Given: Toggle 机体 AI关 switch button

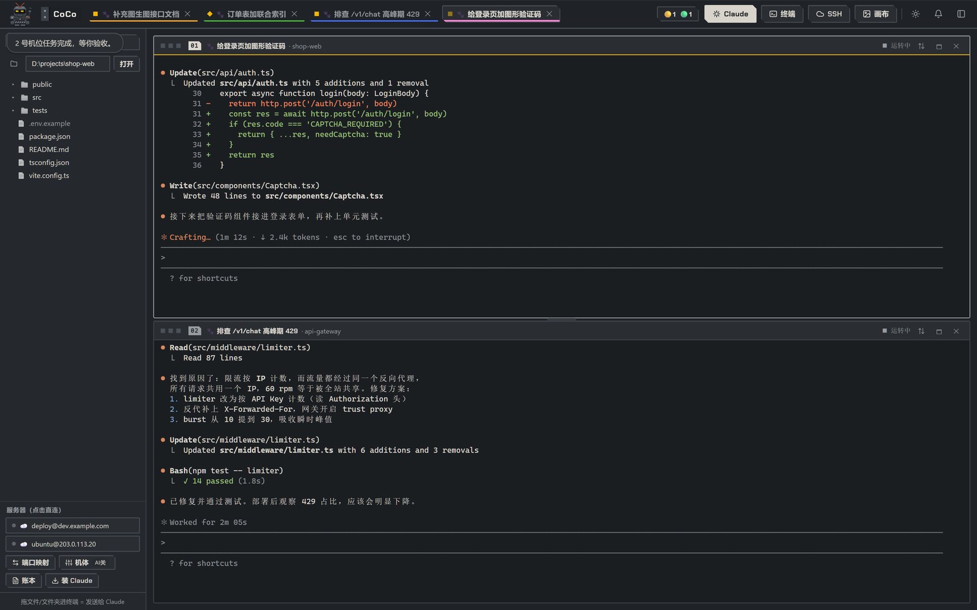Looking at the screenshot, I should [86, 562].
